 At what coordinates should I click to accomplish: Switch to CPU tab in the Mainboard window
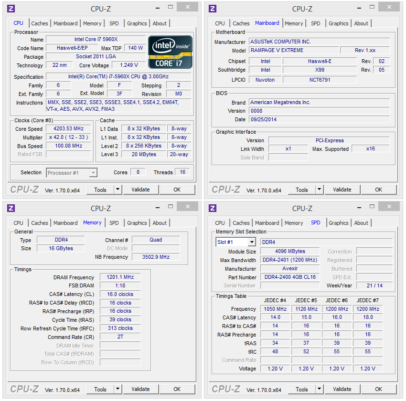(x=220, y=23)
